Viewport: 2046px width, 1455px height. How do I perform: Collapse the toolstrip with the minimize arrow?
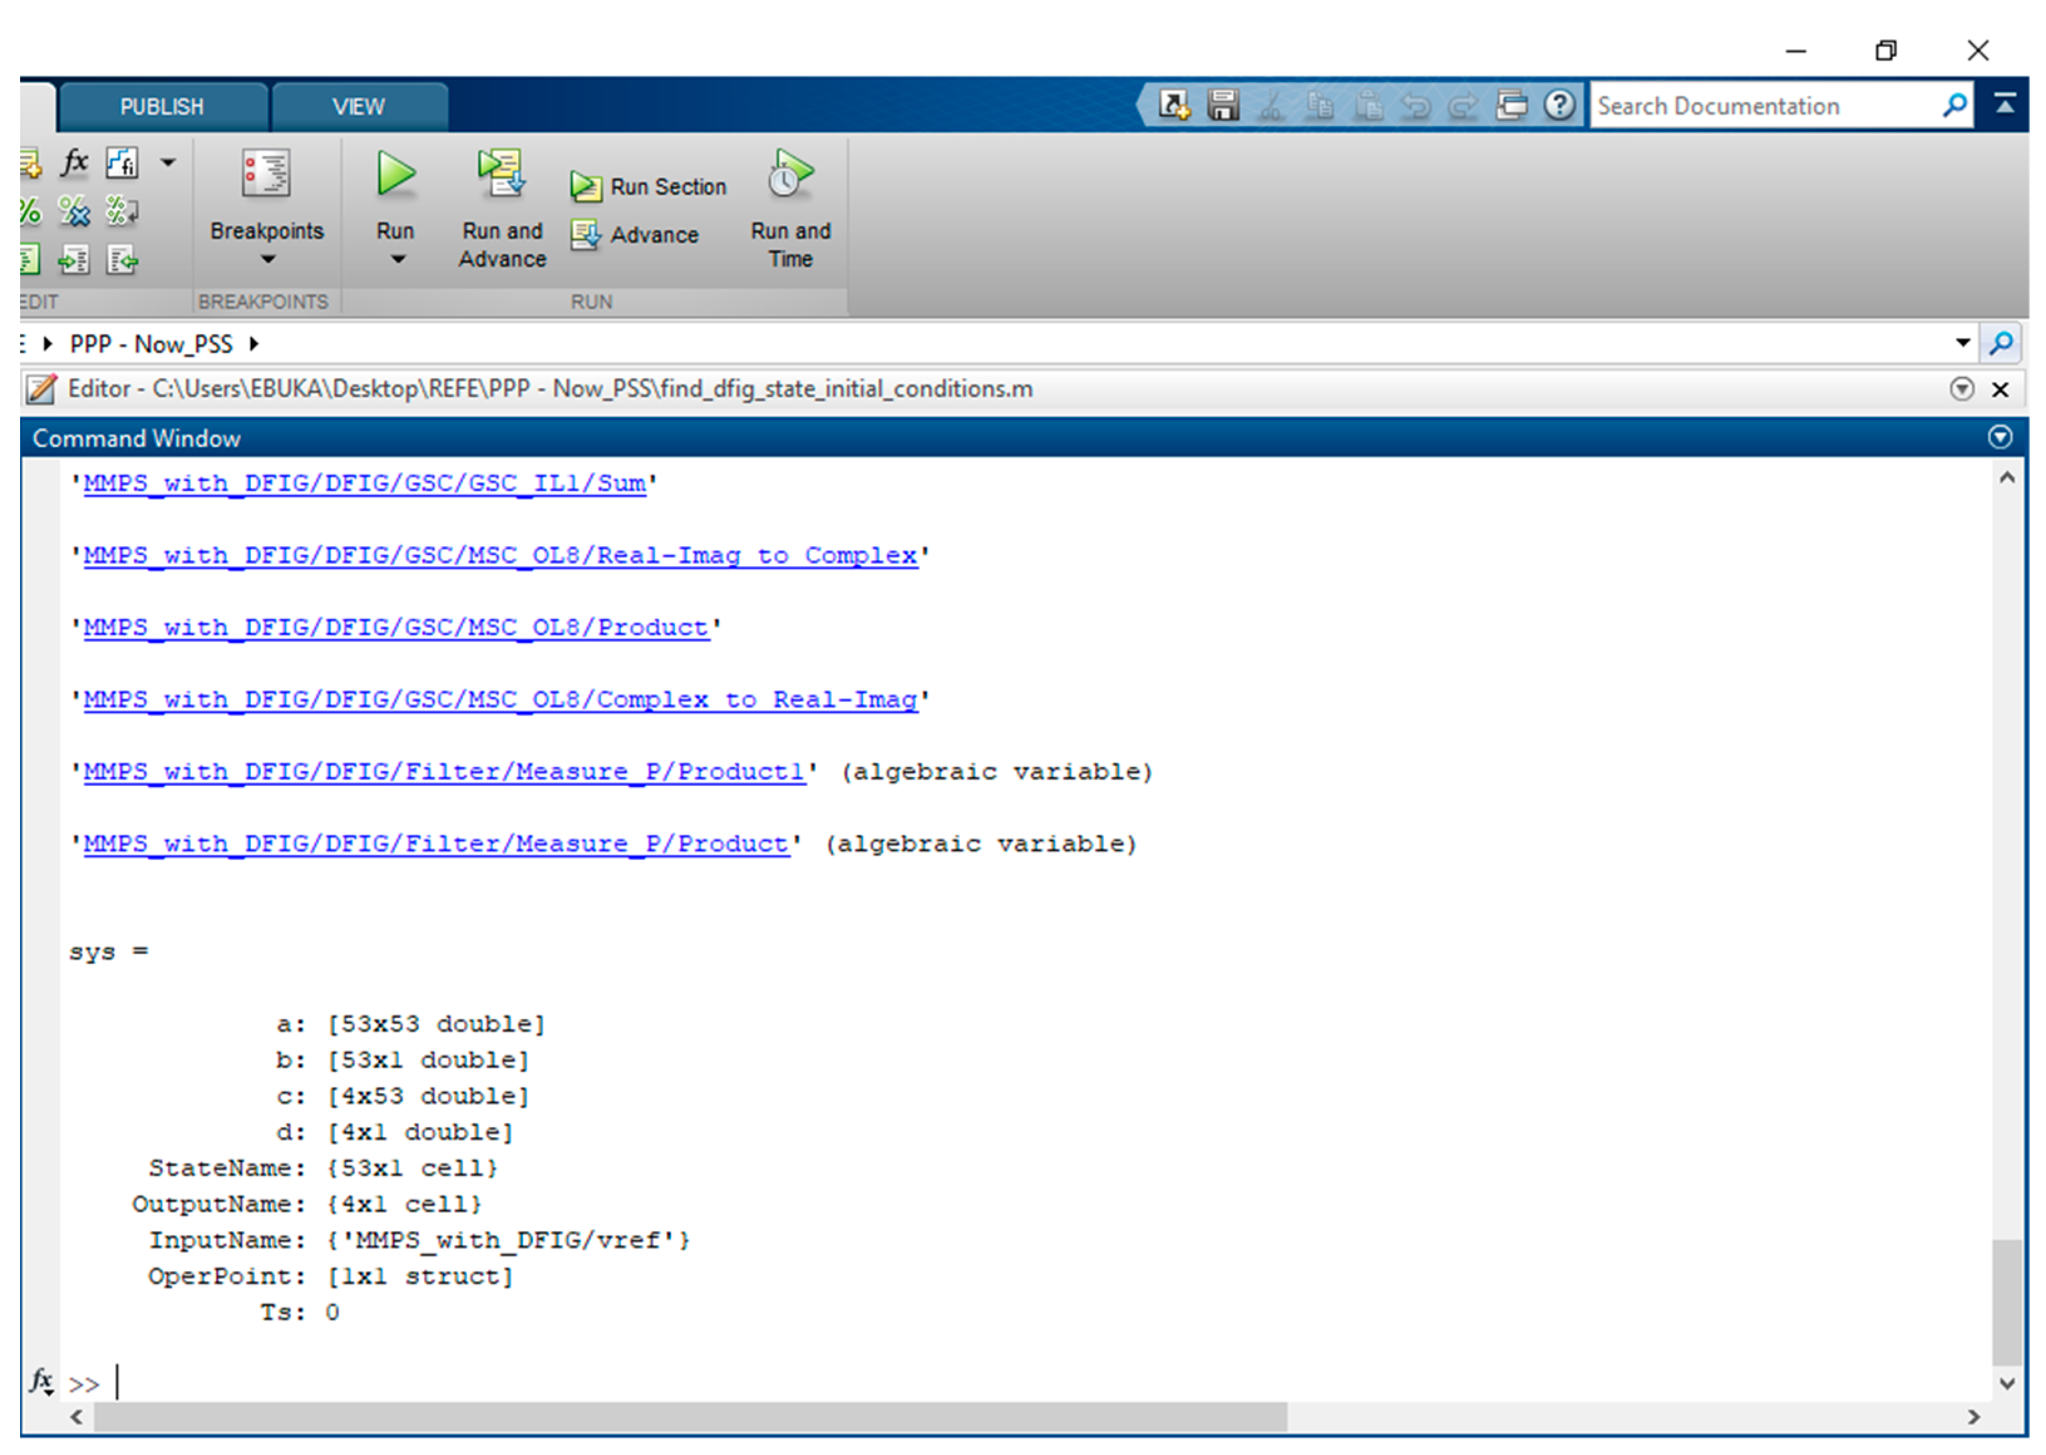(x=2005, y=105)
